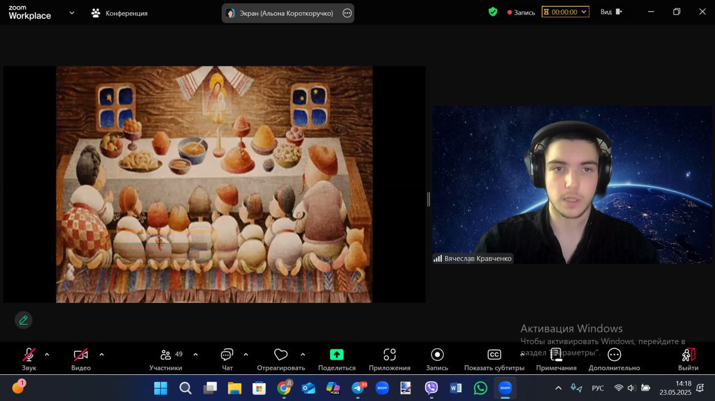Open the Чат chat panel
Screen dimensions: 715x401
click(x=227, y=359)
